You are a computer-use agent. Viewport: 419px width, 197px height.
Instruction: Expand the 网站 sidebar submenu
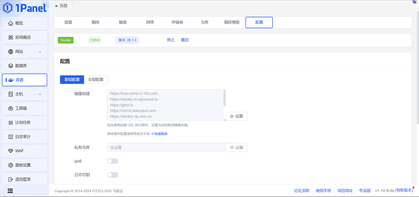point(40,52)
